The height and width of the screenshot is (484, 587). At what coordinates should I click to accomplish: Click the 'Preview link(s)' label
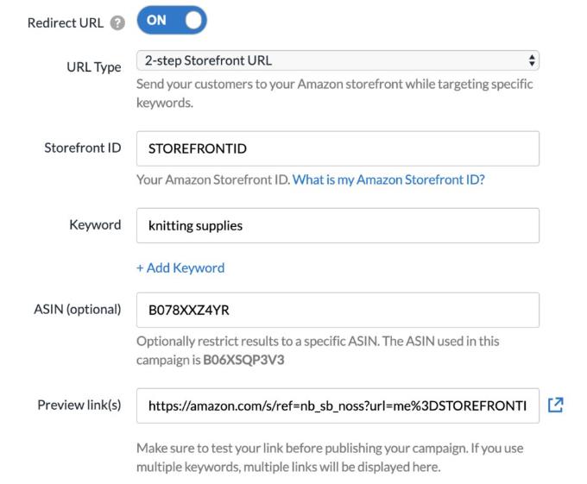click(79, 404)
